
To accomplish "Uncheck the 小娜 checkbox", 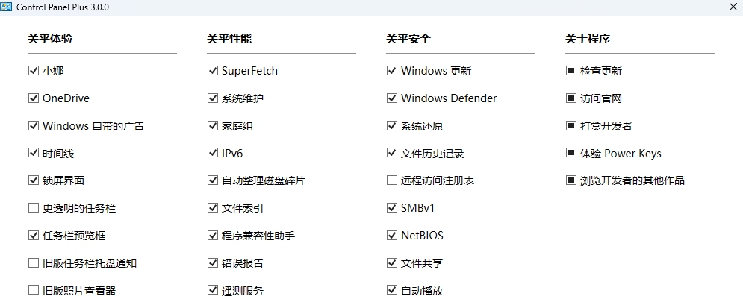I will [34, 71].
